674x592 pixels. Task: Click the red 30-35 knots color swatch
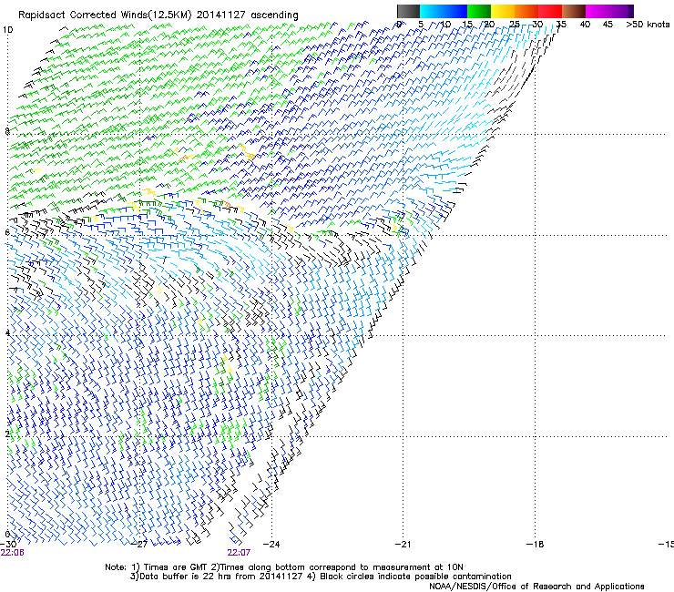click(x=550, y=11)
